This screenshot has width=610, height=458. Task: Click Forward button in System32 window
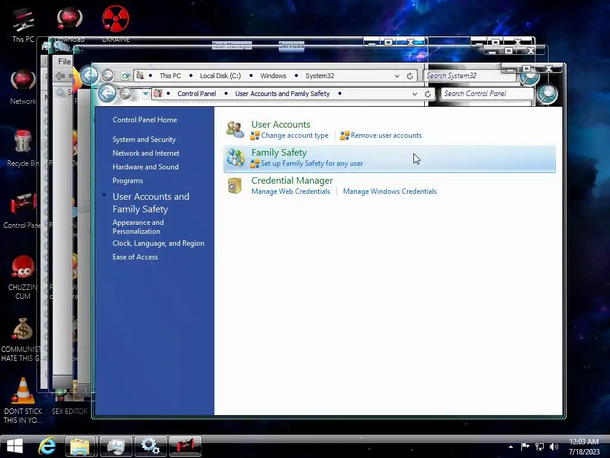click(x=108, y=75)
